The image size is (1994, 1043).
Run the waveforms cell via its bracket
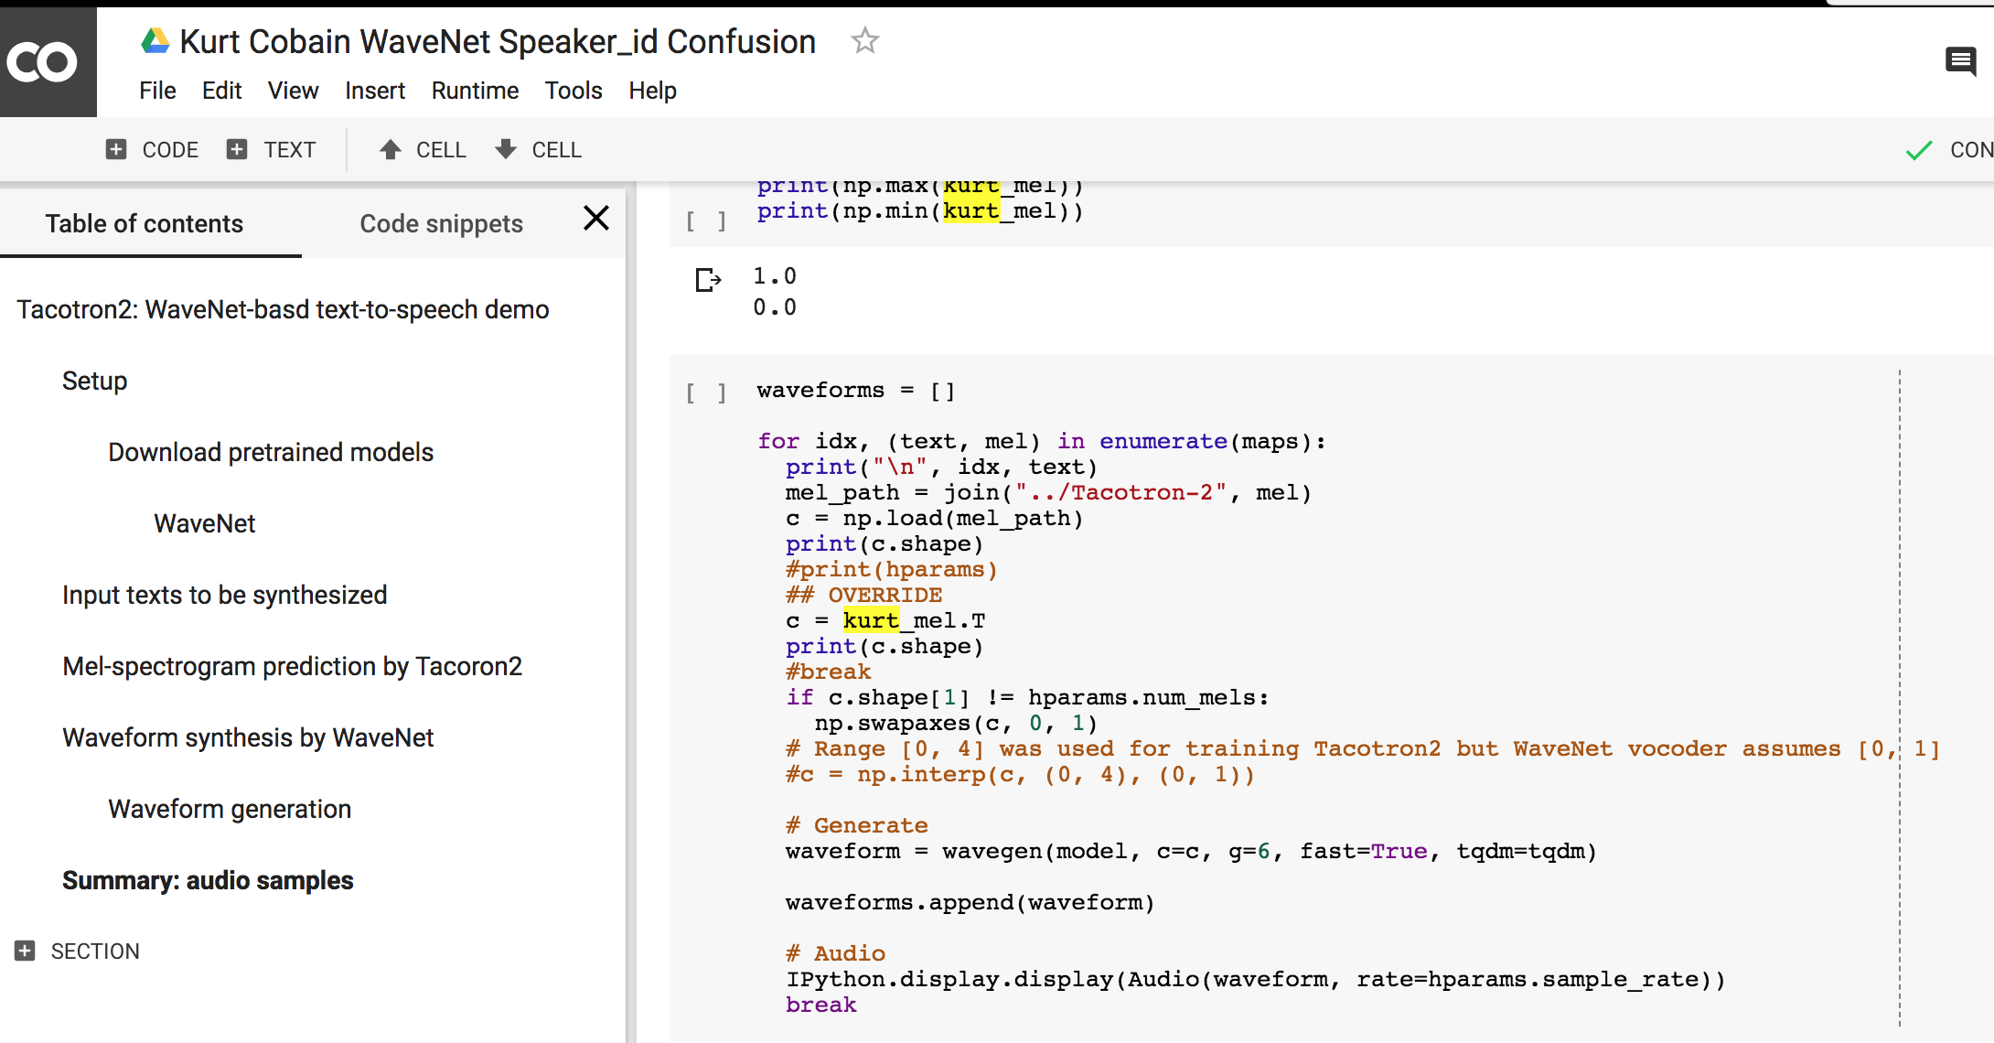(706, 392)
